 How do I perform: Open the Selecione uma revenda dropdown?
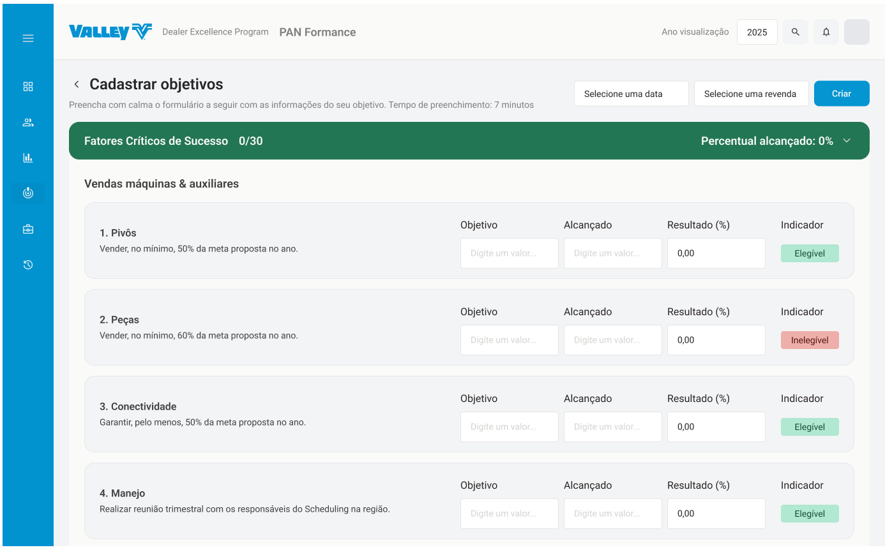(x=751, y=94)
